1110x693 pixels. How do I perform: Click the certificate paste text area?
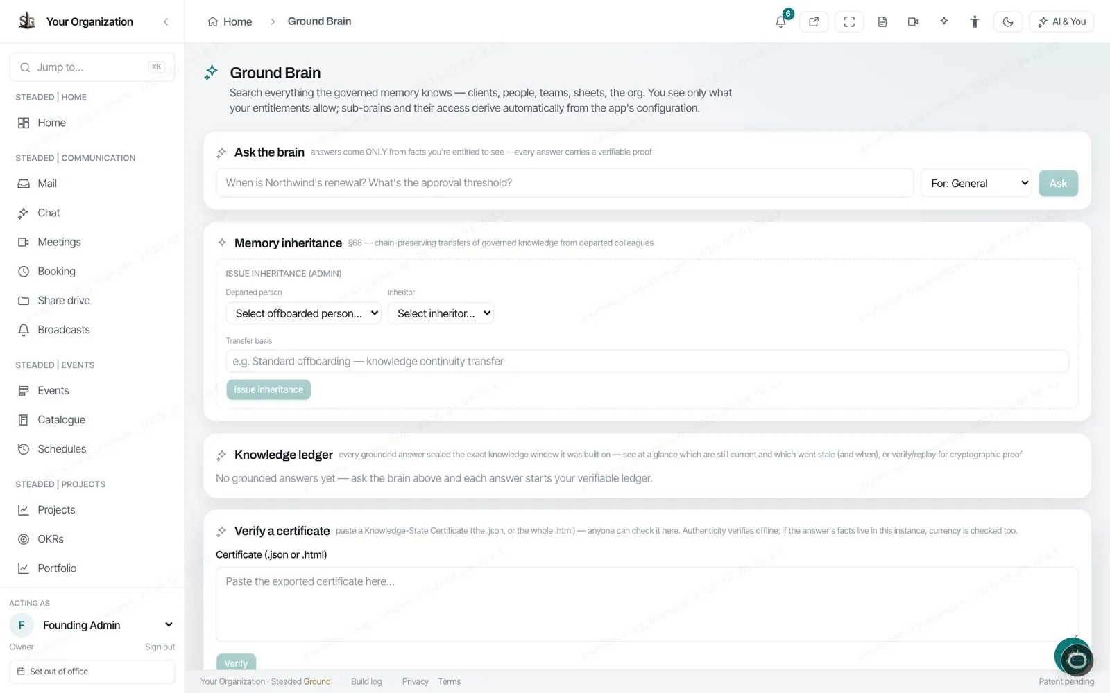coord(647,604)
